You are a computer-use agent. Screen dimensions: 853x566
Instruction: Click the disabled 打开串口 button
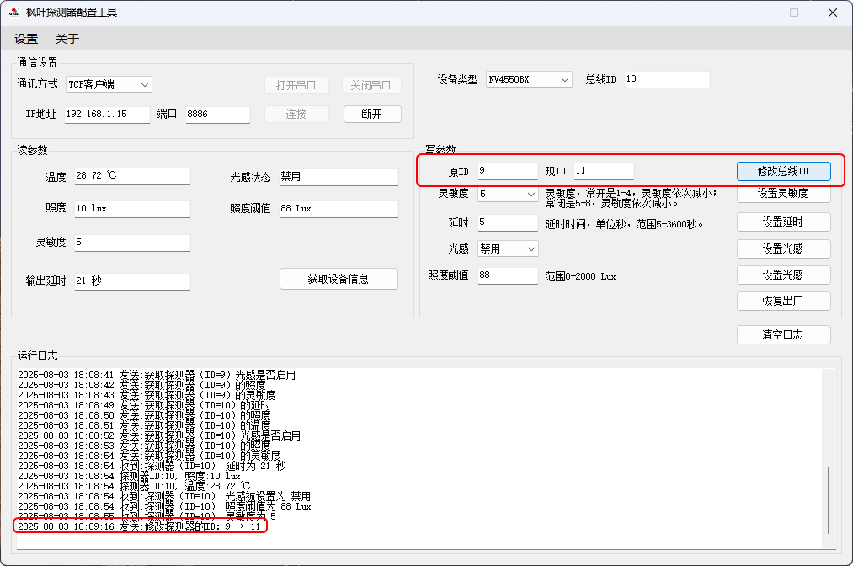click(296, 85)
